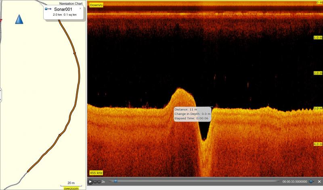Select the blue boat position arrow
This screenshot has width=323, height=190.
pyautogui.click(x=19, y=19)
